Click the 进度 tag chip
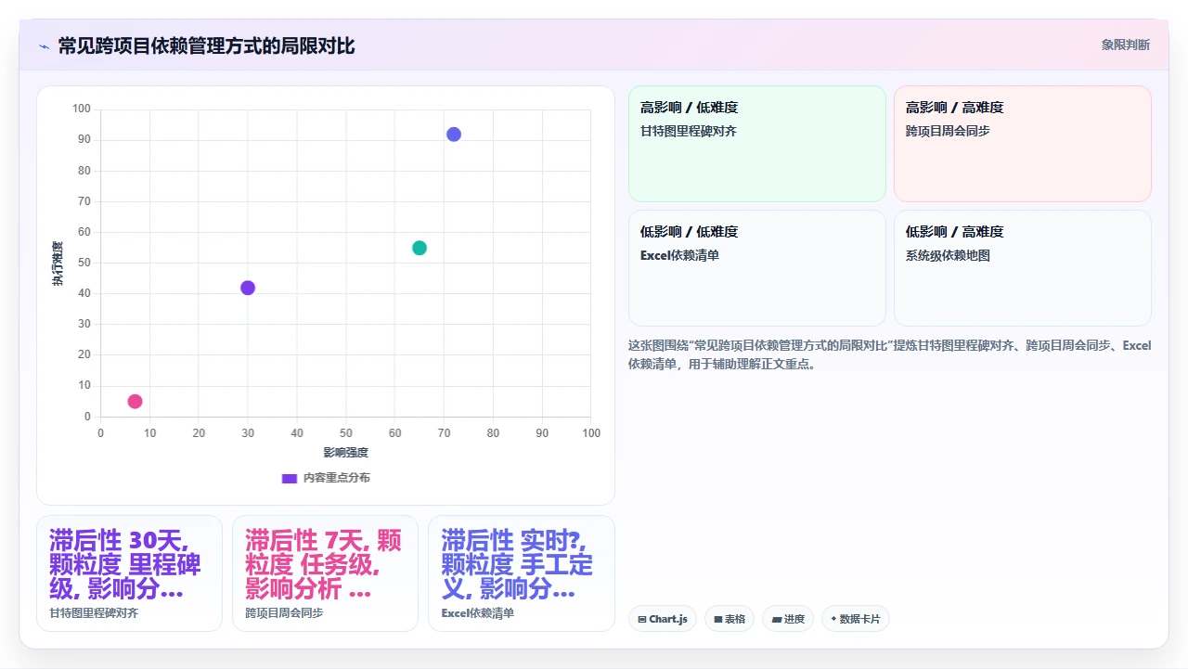Image resolution: width=1188 pixels, height=669 pixels. click(788, 619)
